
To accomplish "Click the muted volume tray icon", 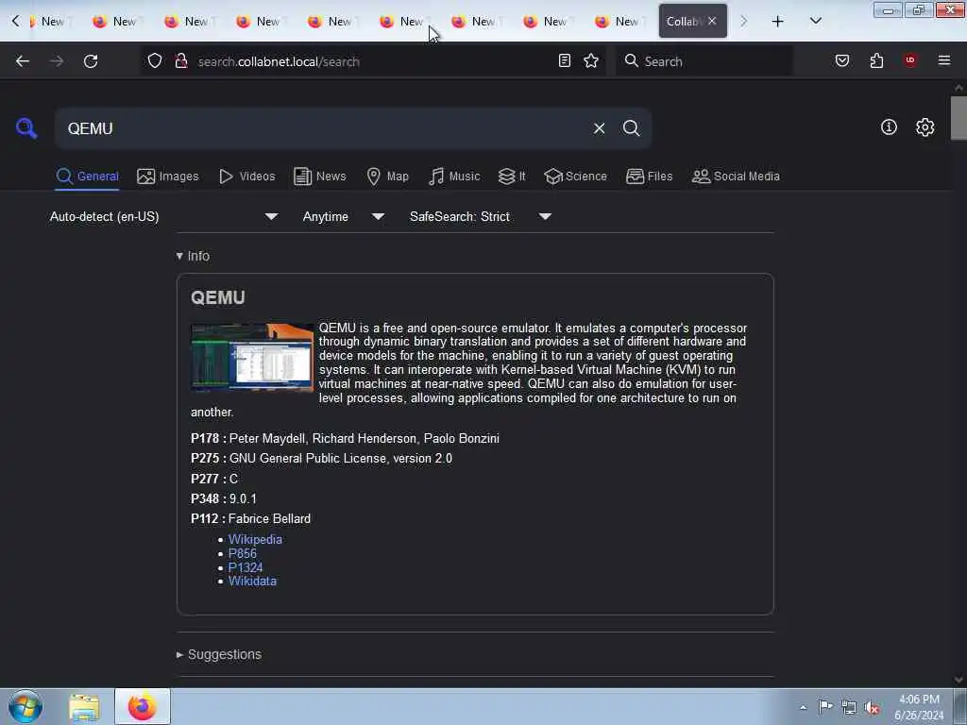I will (x=872, y=707).
